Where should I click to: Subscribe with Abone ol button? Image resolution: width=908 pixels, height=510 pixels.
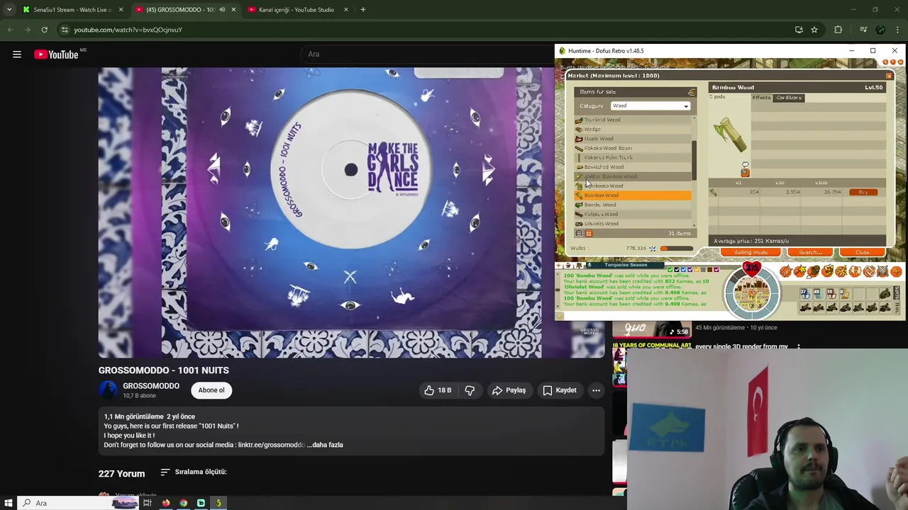pyautogui.click(x=211, y=390)
